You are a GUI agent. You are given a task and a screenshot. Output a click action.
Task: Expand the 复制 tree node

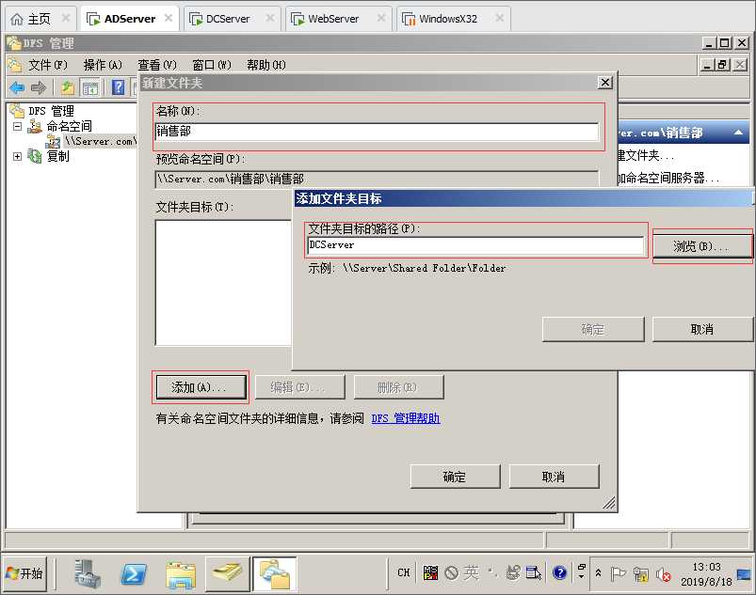point(17,156)
